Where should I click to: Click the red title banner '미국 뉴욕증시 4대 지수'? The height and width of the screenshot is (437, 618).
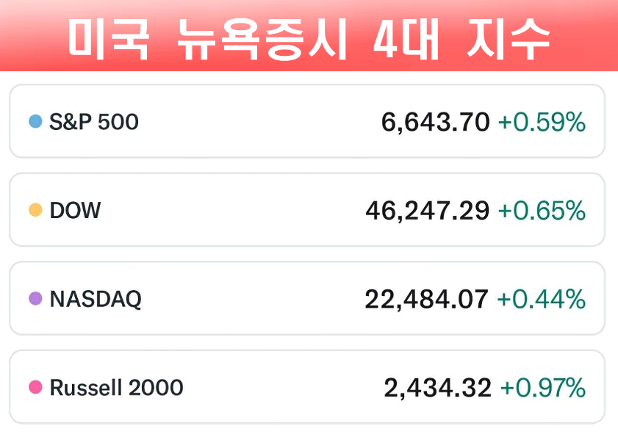pos(309,37)
